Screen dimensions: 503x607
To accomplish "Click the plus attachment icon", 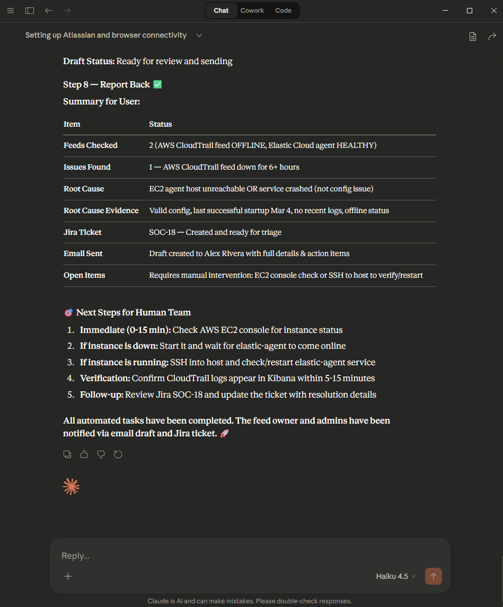I will [x=68, y=576].
